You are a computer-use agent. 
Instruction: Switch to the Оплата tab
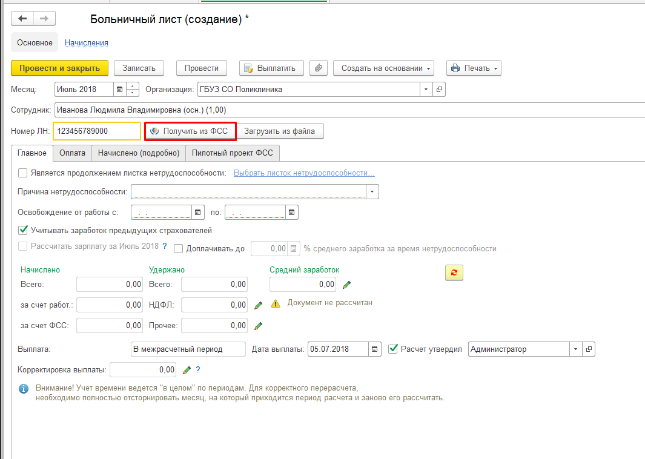tap(72, 153)
